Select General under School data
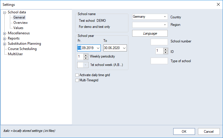The image size is (223, 138). point(19,17)
